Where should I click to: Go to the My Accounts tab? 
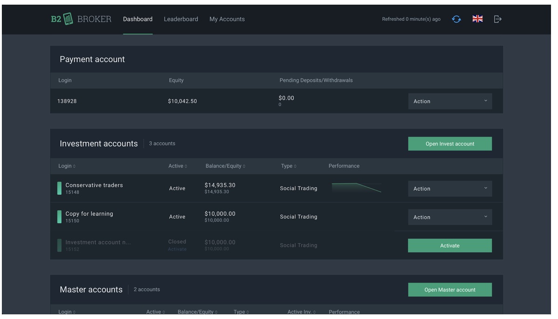click(227, 19)
